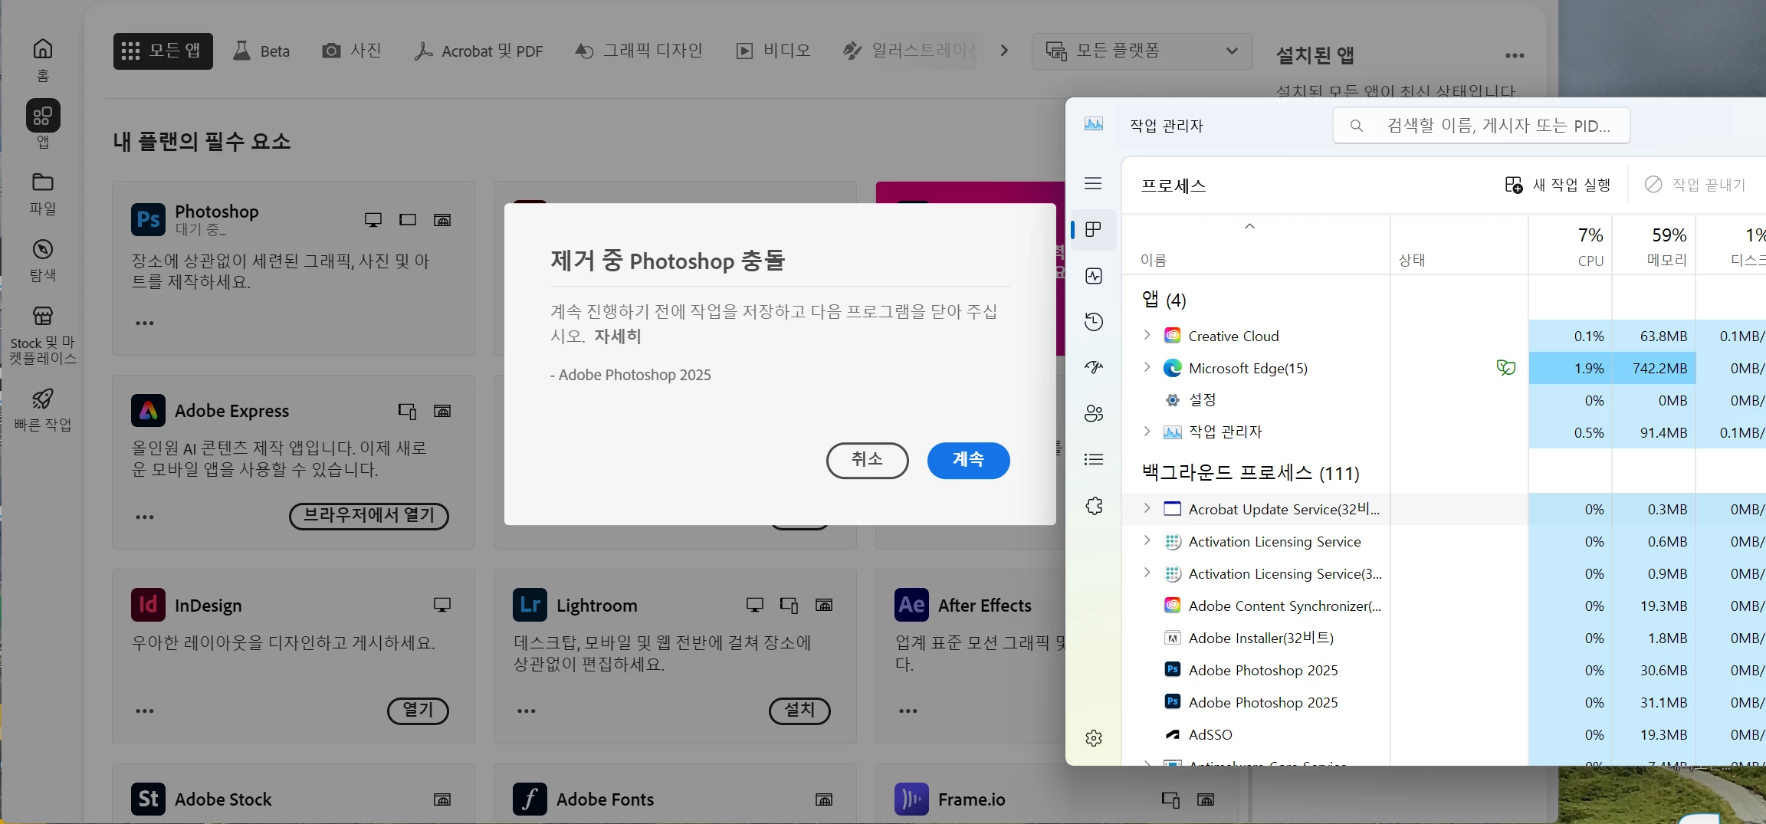Viewport: 1766px width, 824px height.
Task: Expand Creative Cloud process row
Action: point(1147,335)
